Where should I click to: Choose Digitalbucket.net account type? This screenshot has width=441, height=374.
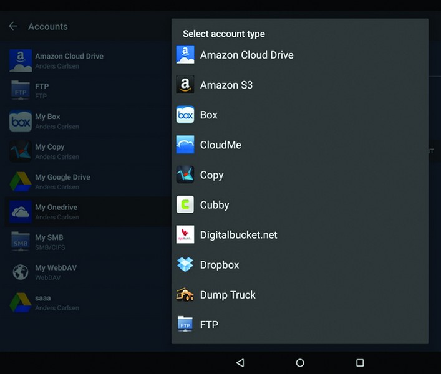300,234
